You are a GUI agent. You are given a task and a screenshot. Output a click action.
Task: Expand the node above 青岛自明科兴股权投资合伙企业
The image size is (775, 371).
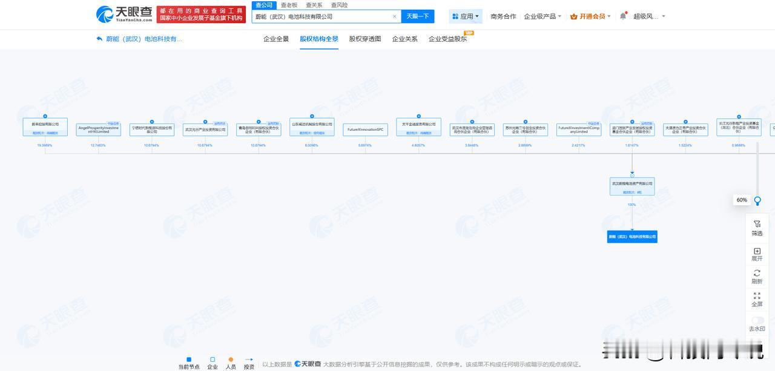pyautogui.click(x=259, y=122)
